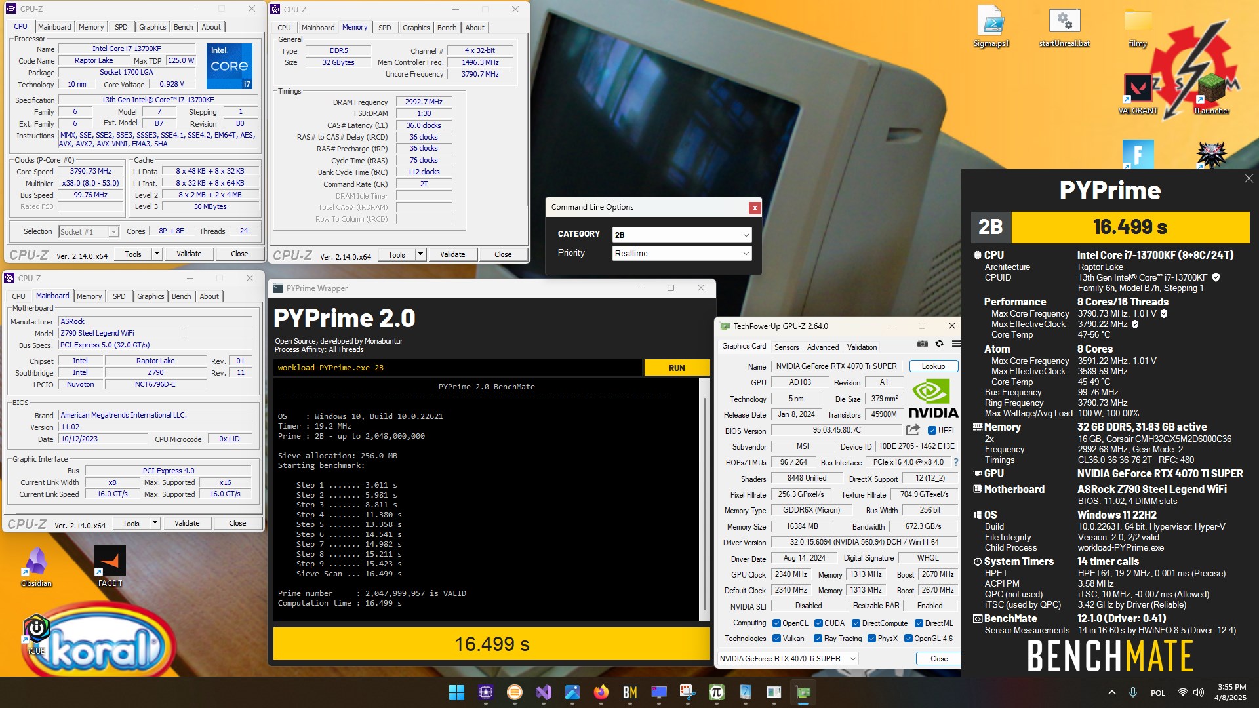Launch TLauncher desktop shortcut
1259x708 pixels.
[x=1211, y=94]
